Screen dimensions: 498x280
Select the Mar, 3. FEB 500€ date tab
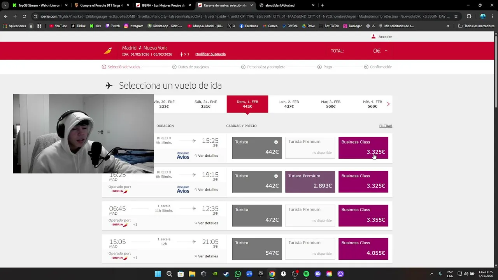pyautogui.click(x=331, y=104)
